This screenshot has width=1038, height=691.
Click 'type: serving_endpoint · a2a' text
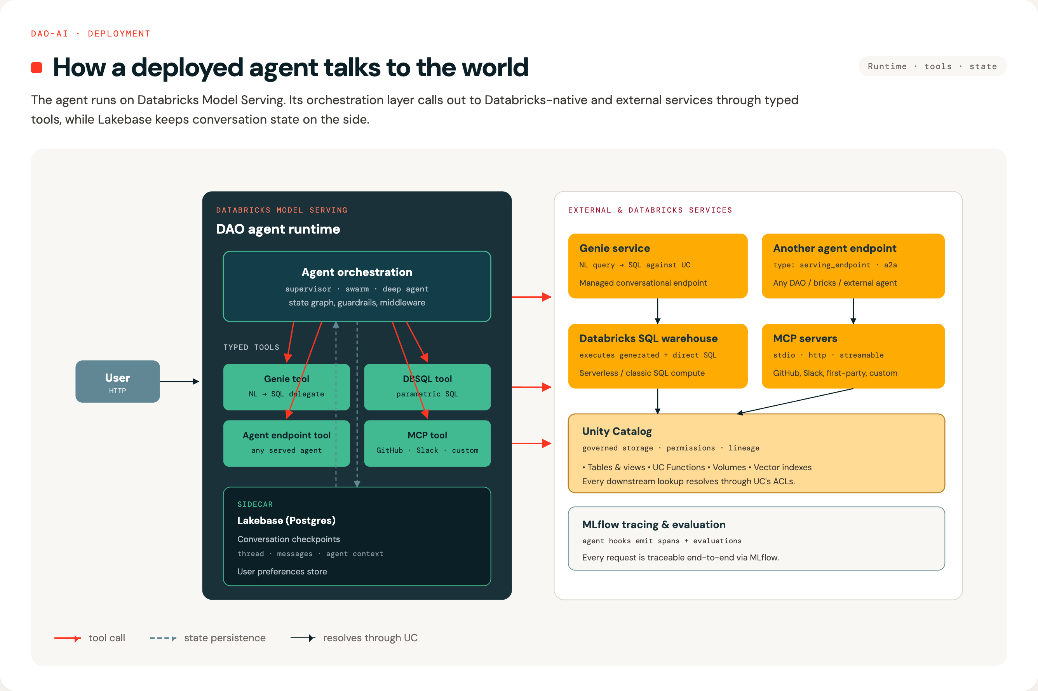pyautogui.click(x=835, y=265)
